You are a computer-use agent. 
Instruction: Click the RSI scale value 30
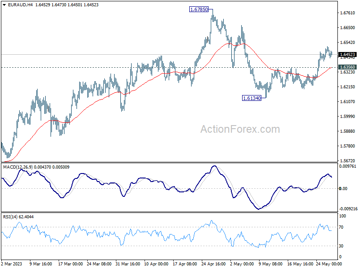pos(341,246)
